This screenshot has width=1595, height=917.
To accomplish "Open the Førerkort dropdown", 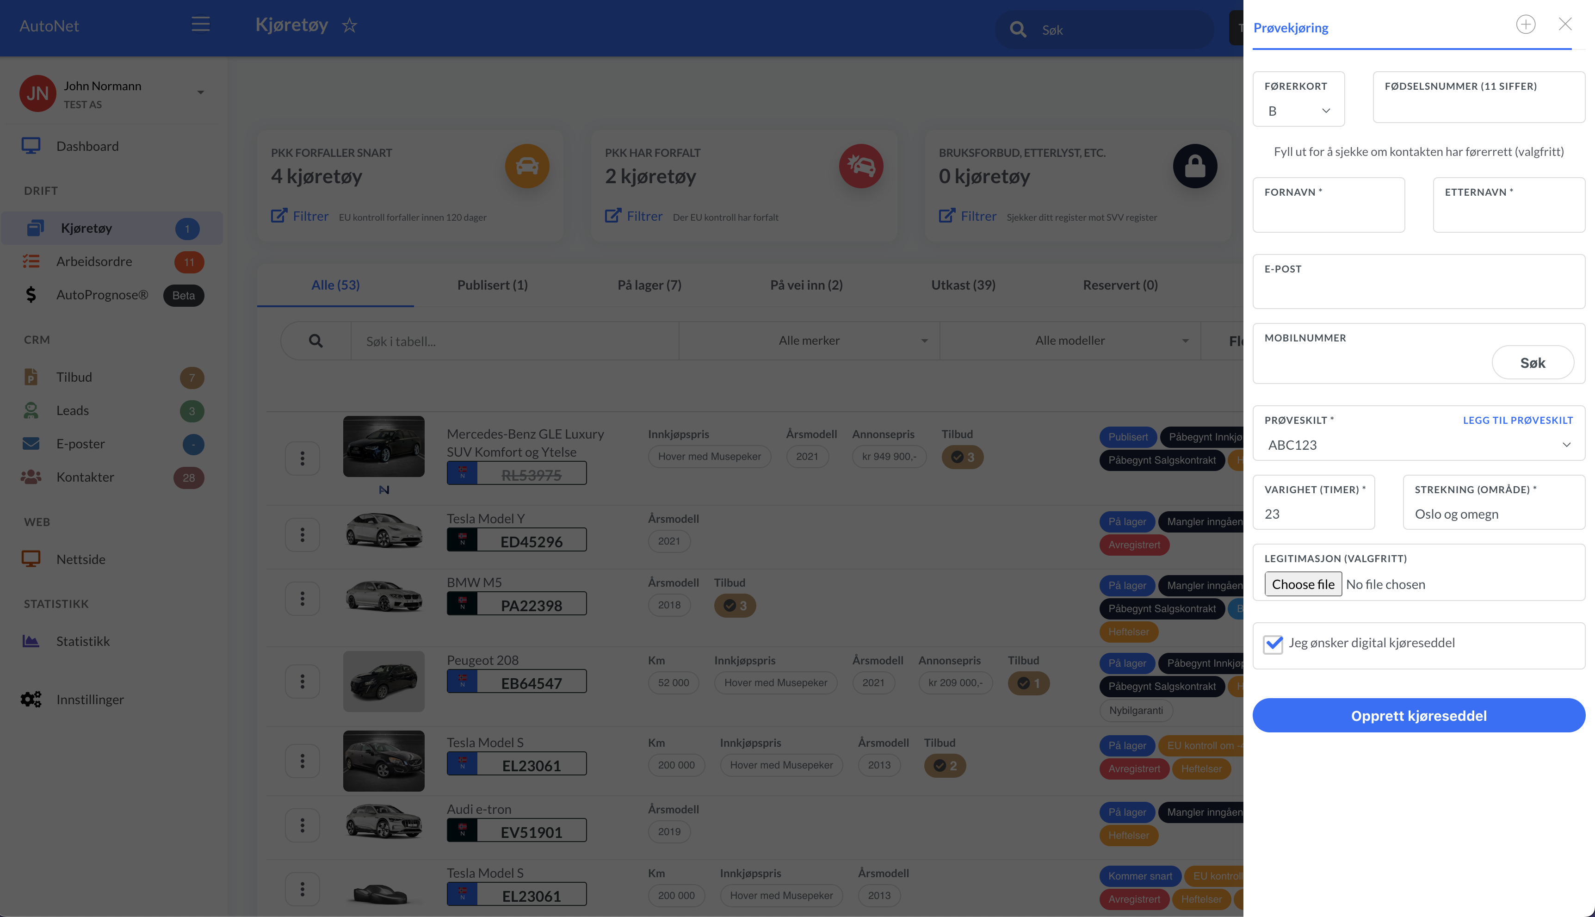I will coord(1298,99).
